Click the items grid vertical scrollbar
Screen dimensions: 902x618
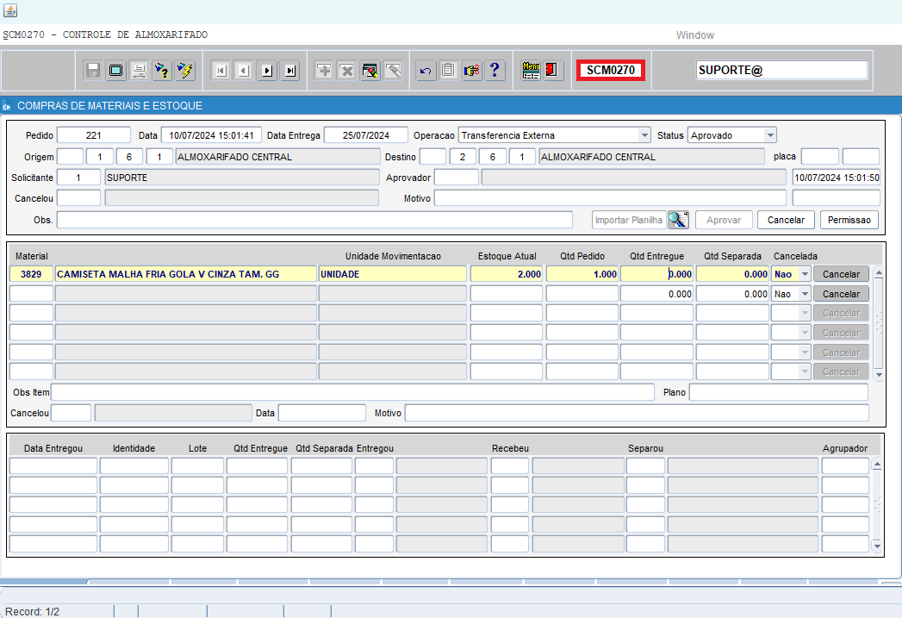click(x=879, y=323)
